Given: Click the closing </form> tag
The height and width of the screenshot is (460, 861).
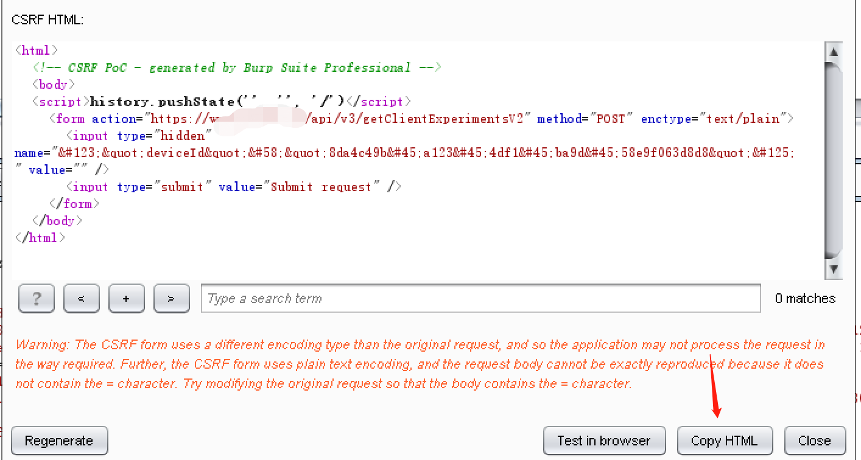Looking at the screenshot, I should tap(74, 204).
